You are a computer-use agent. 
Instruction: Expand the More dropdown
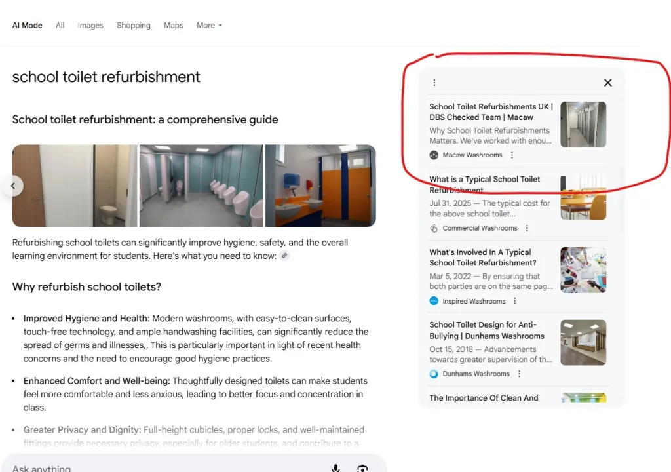209,26
